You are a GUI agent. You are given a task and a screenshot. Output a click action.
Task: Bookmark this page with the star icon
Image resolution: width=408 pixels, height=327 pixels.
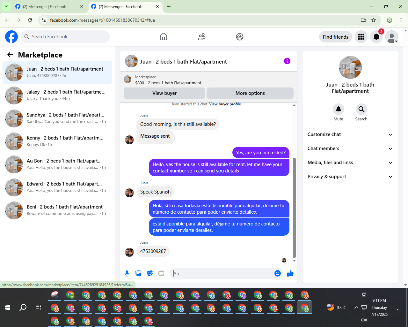(x=374, y=20)
